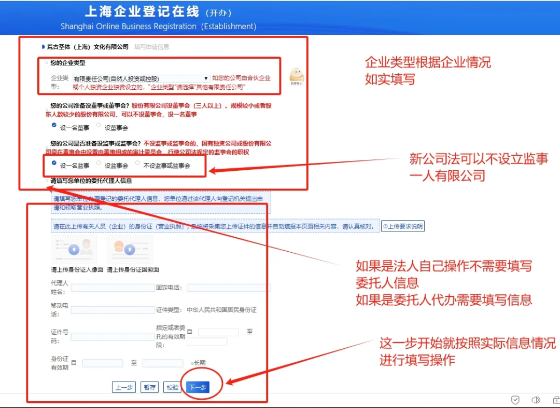Screen dimensions: 560x408
Task: Open the 企业类型 dropdown
Action: (141, 78)
